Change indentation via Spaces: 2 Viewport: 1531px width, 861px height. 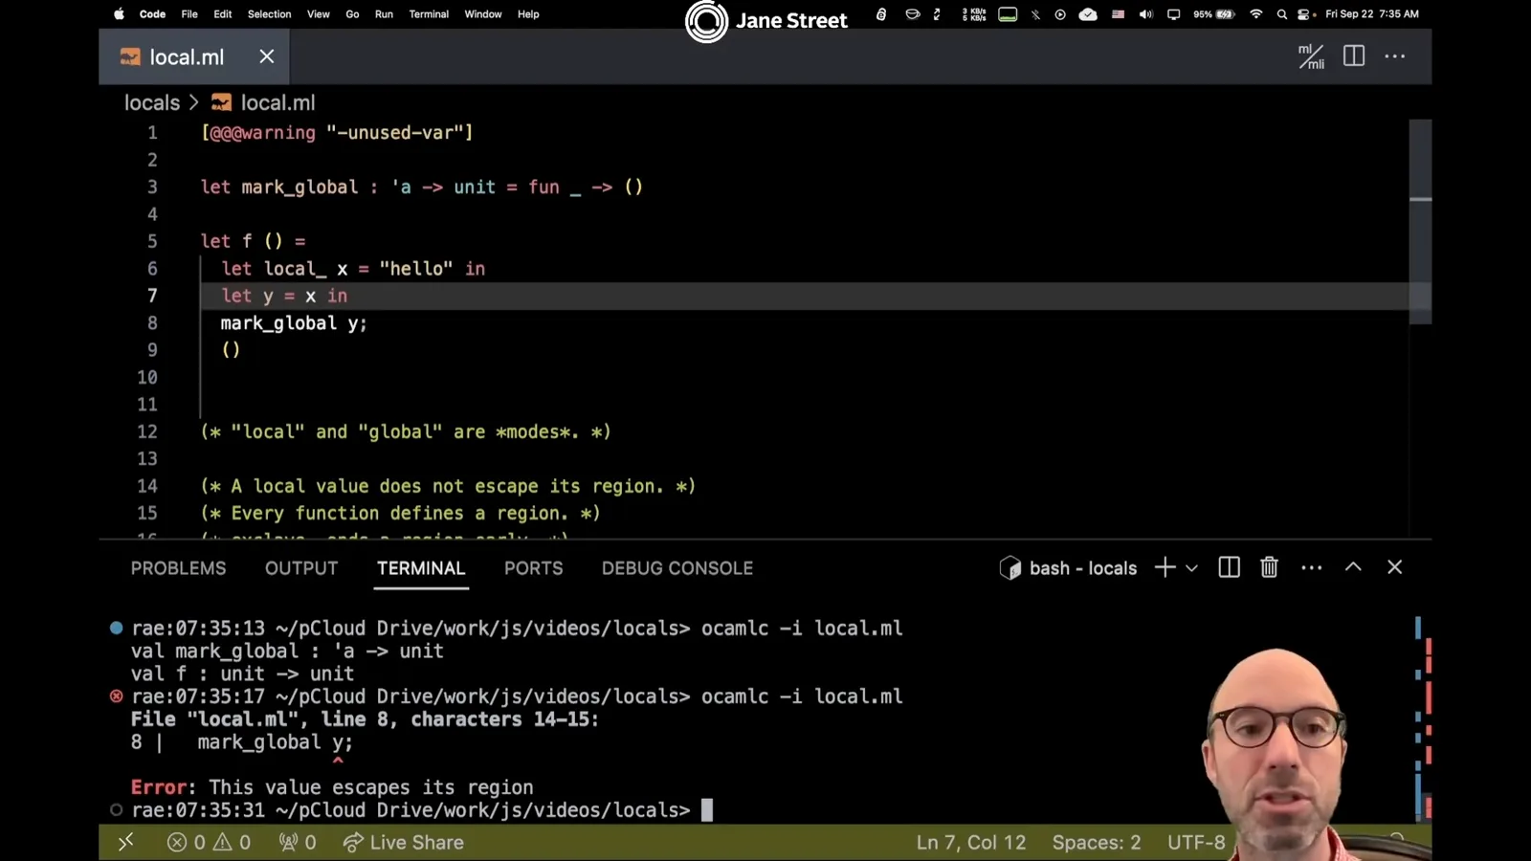point(1097,842)
